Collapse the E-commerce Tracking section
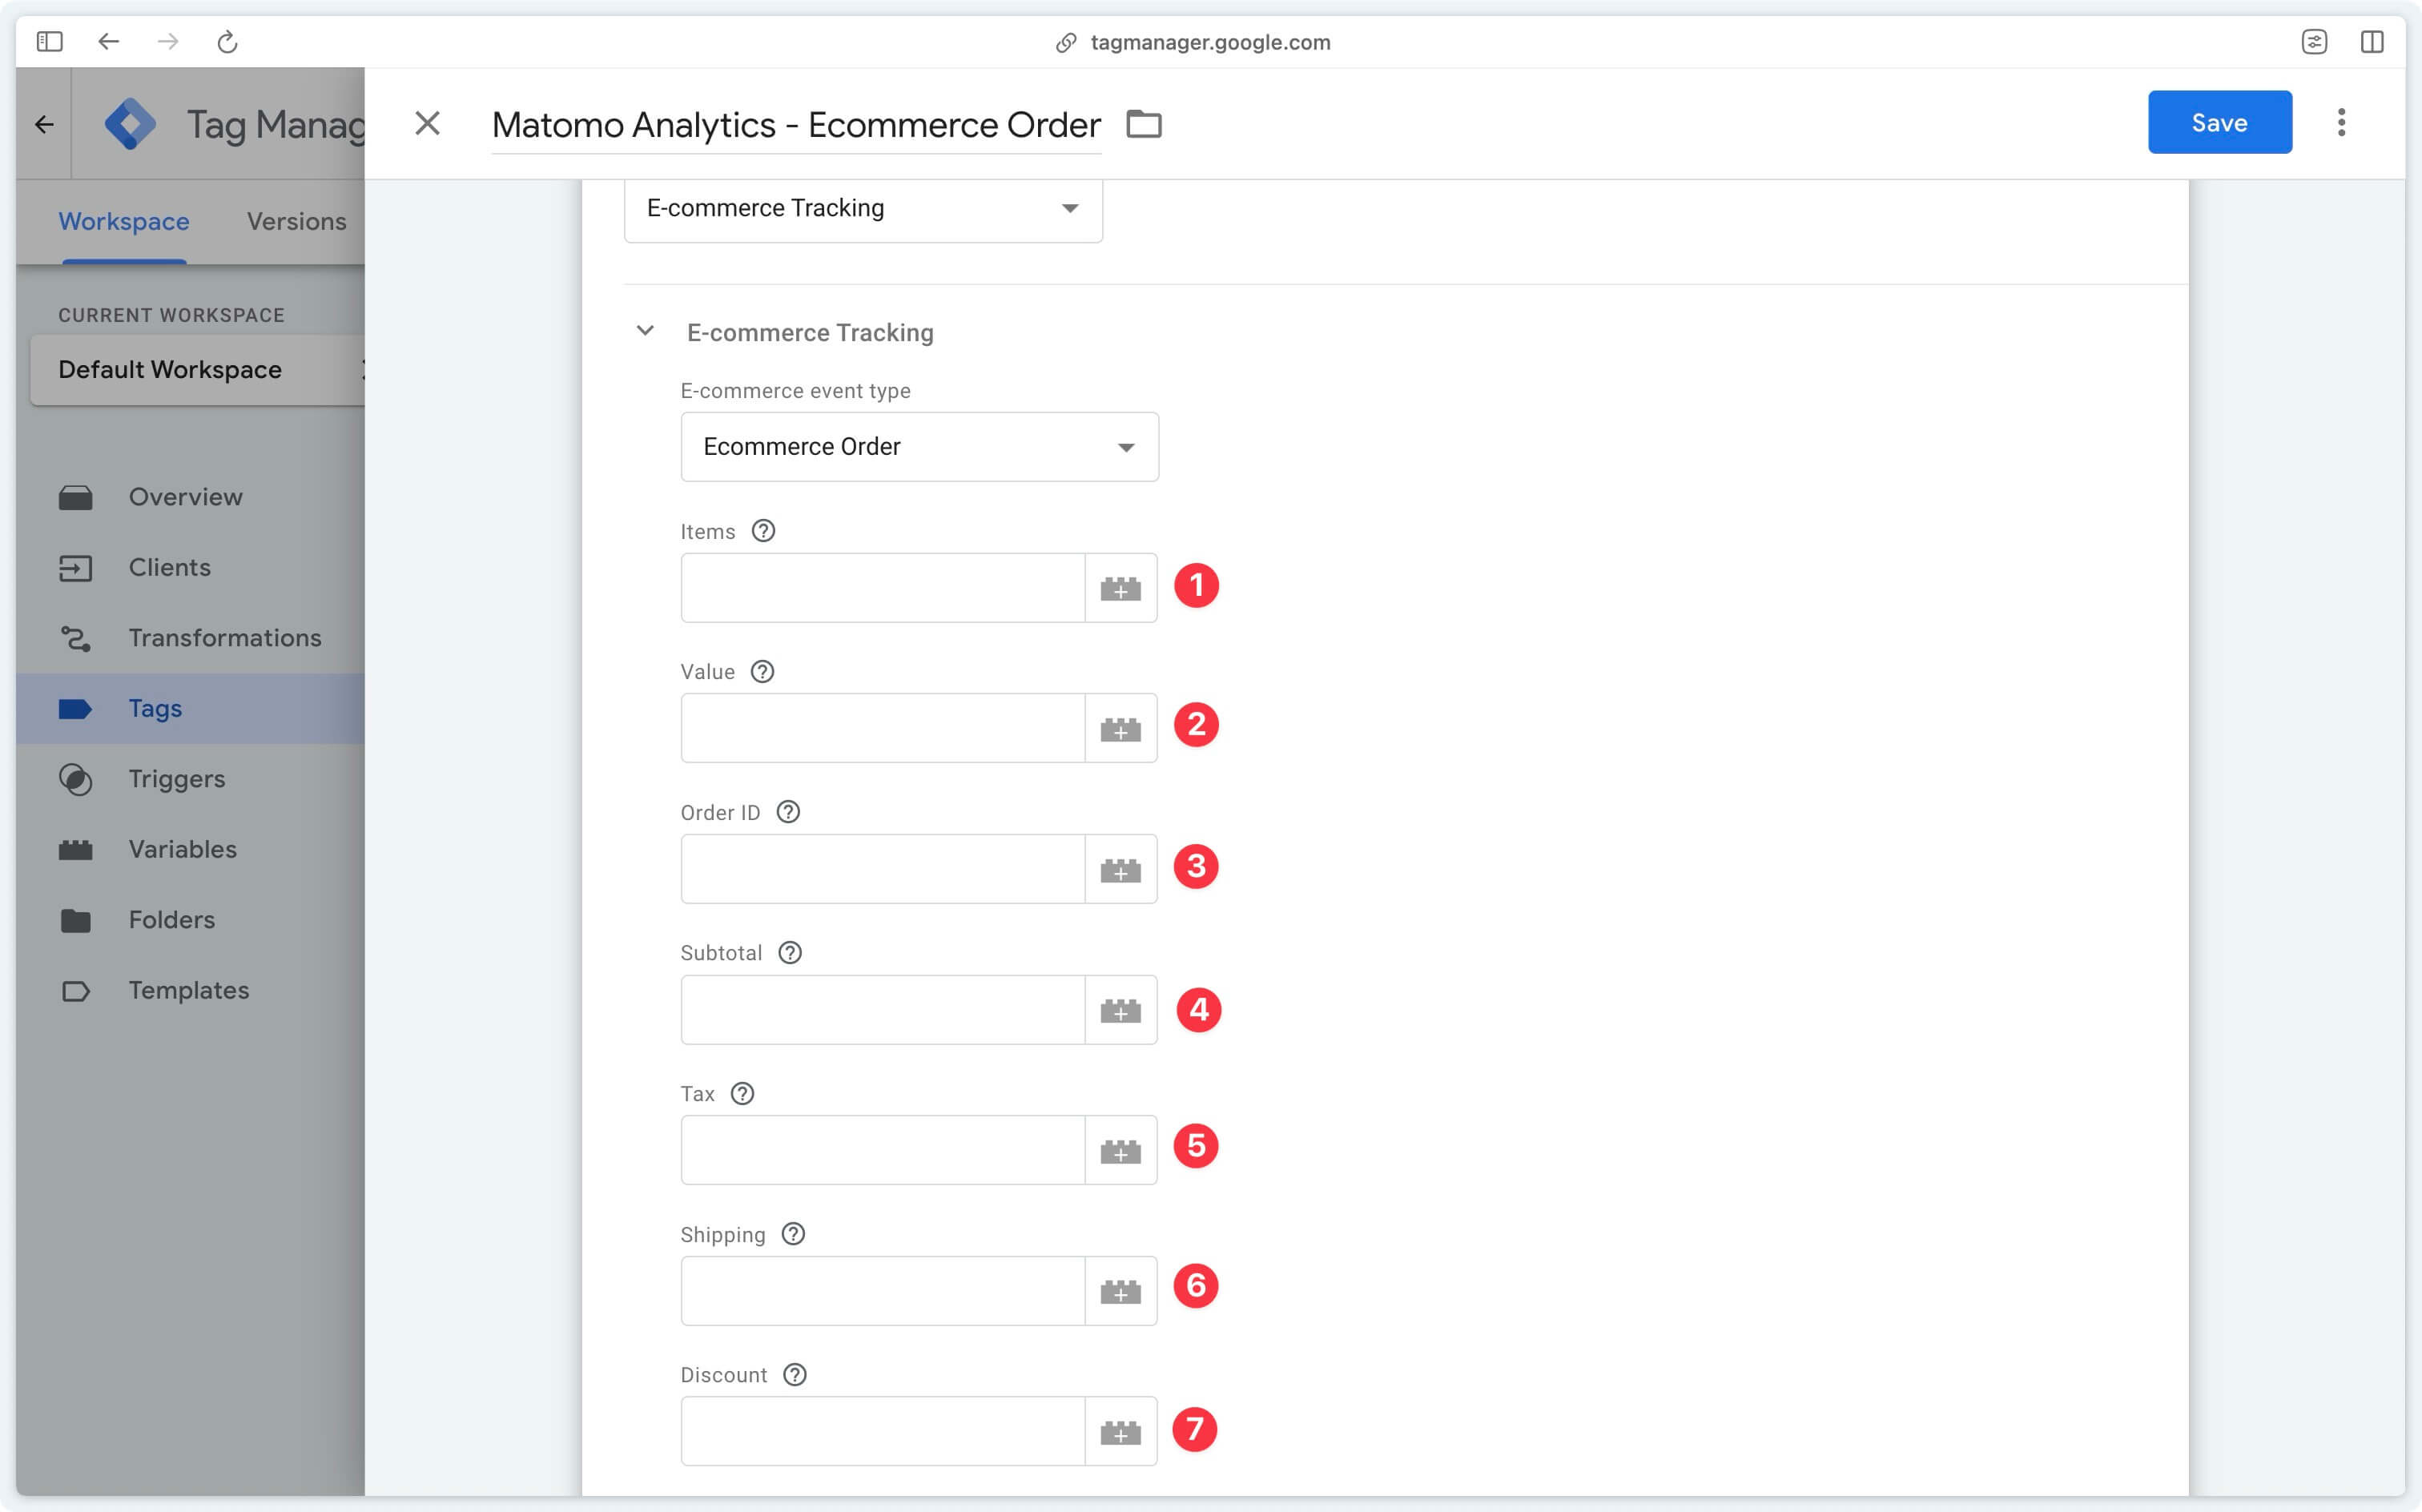2422x1512 pixels. pyautogui.click(x=645, y=331)
